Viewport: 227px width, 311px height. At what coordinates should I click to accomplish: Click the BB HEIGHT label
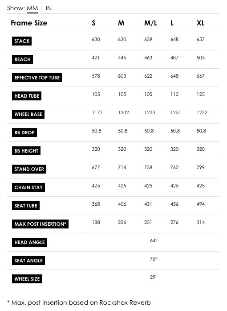pos(26,151)
